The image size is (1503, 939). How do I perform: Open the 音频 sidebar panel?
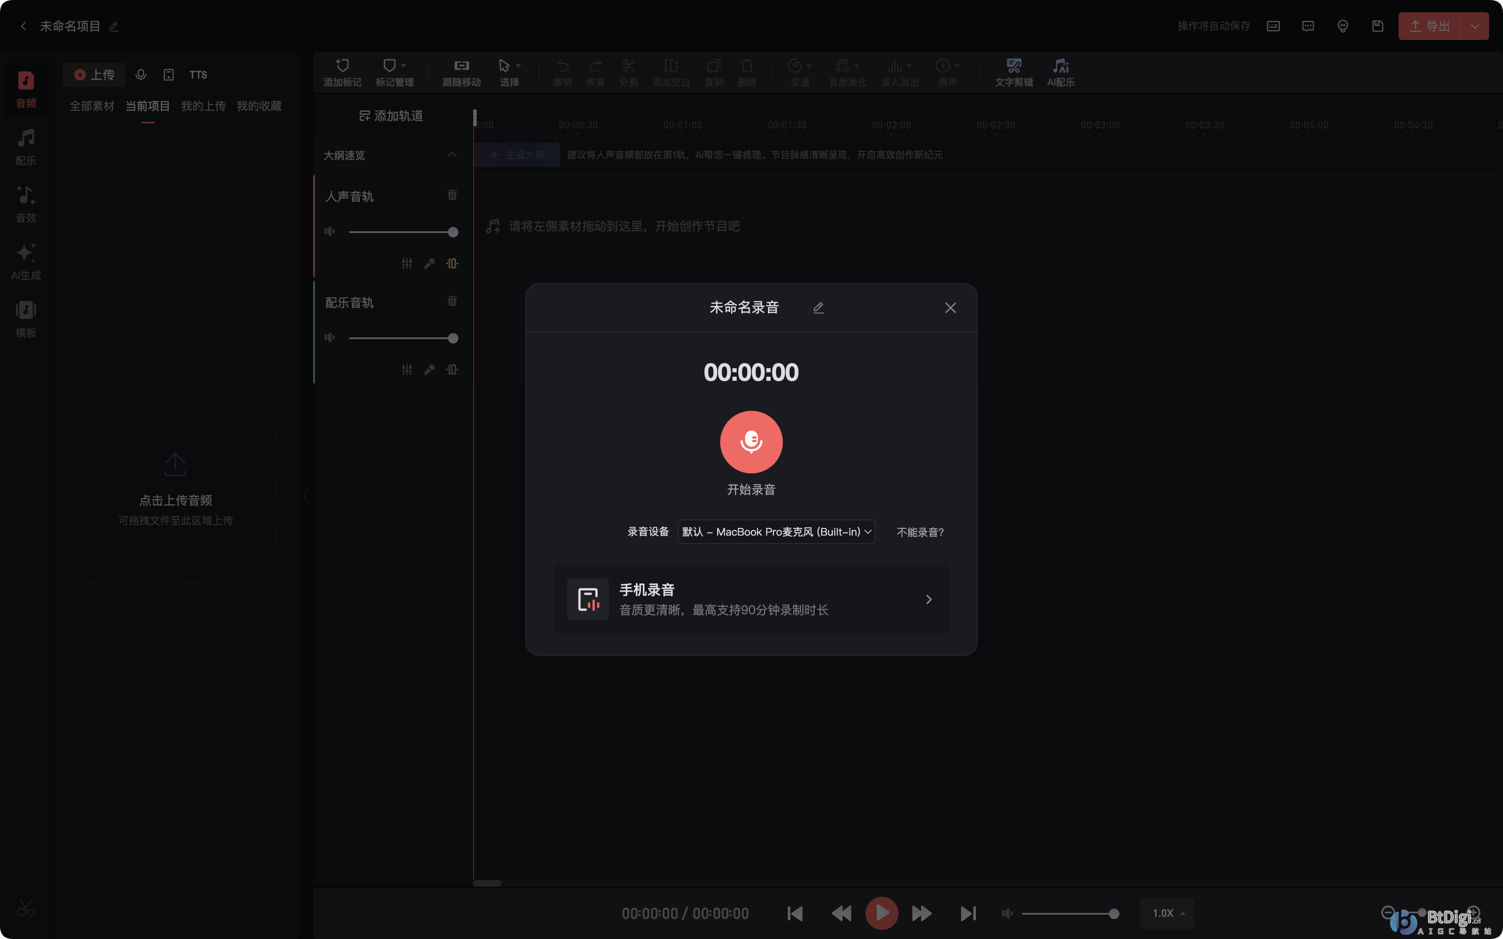click(26, 90)
